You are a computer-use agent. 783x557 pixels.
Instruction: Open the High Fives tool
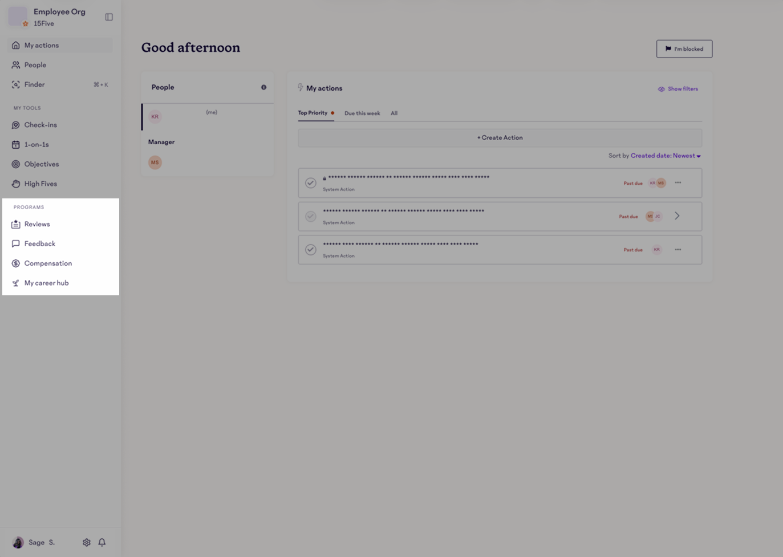point(40,184)
